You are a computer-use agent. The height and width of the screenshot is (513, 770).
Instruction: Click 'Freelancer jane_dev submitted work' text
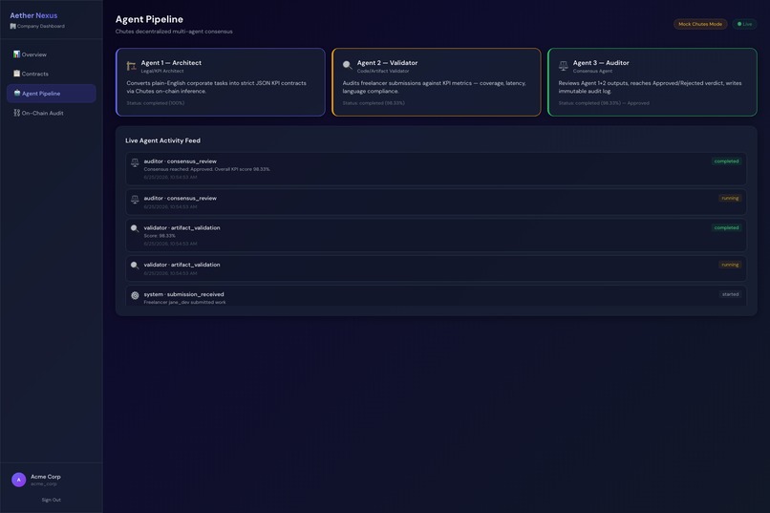[x=184, y=303]
